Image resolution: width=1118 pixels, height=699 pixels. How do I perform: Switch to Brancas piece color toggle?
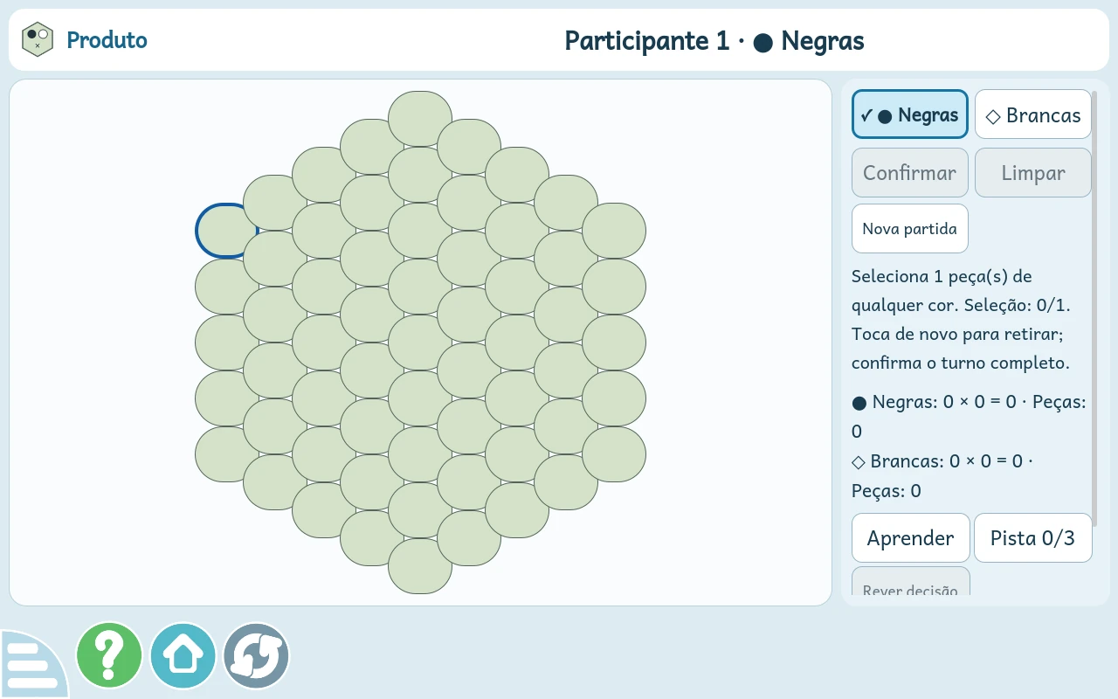click(x=1033, y=114)
